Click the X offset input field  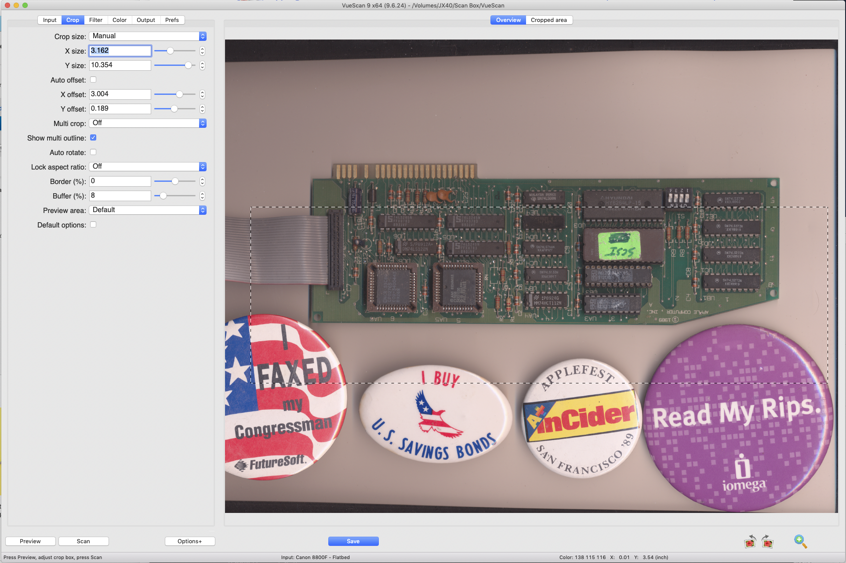(120, 94)
